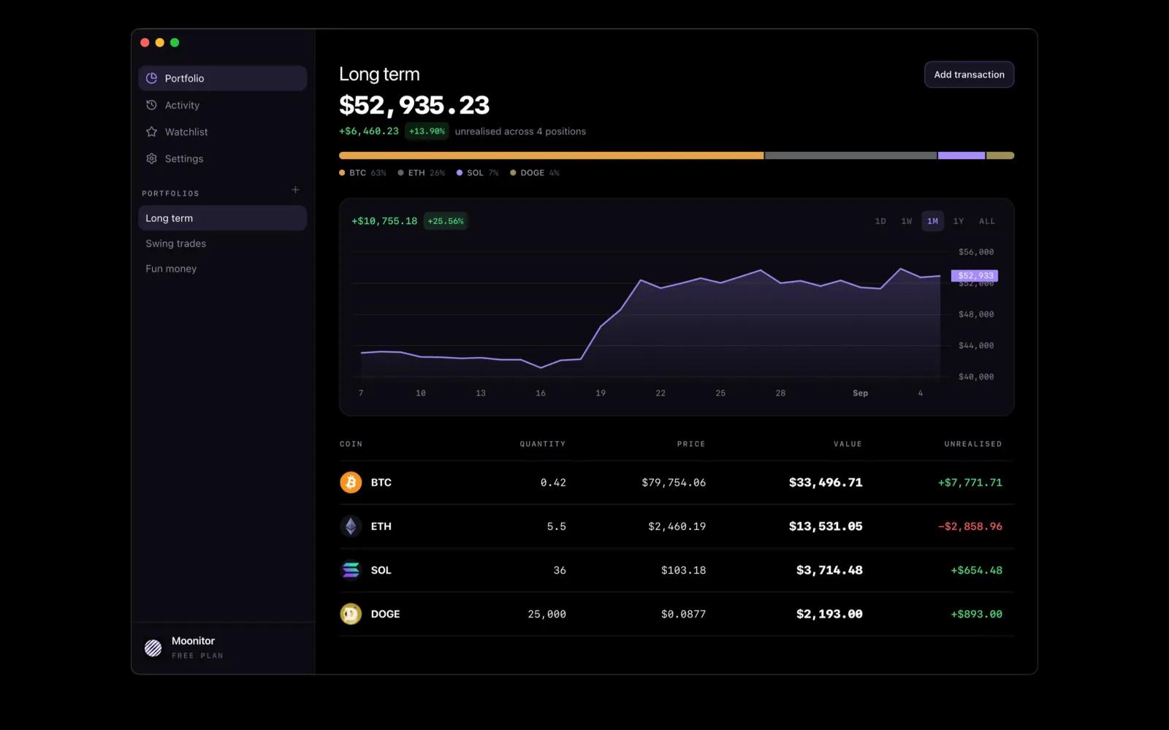This screenshot has width=1169, height=730.
Task: Click the DOGE allocation bar segment
Action: tap(1000, 155)
